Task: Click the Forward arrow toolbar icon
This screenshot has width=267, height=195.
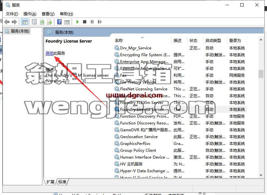Action: pyautogui.click(x=14, y=22)
